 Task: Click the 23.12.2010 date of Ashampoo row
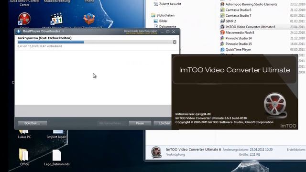click(x=298, y=4)
